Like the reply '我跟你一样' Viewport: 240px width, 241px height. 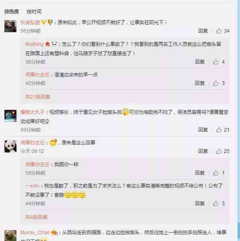[x=215, y=173]
